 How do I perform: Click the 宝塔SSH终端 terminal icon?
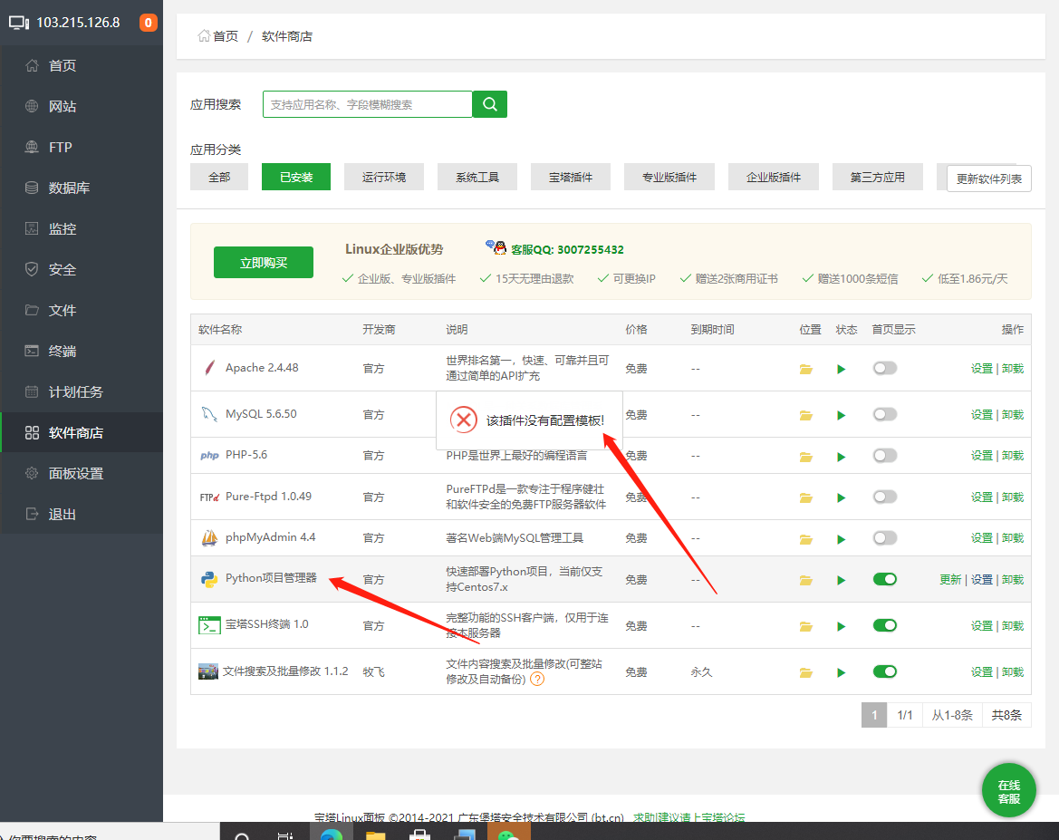pyautogui.click(x=209, y=625)
